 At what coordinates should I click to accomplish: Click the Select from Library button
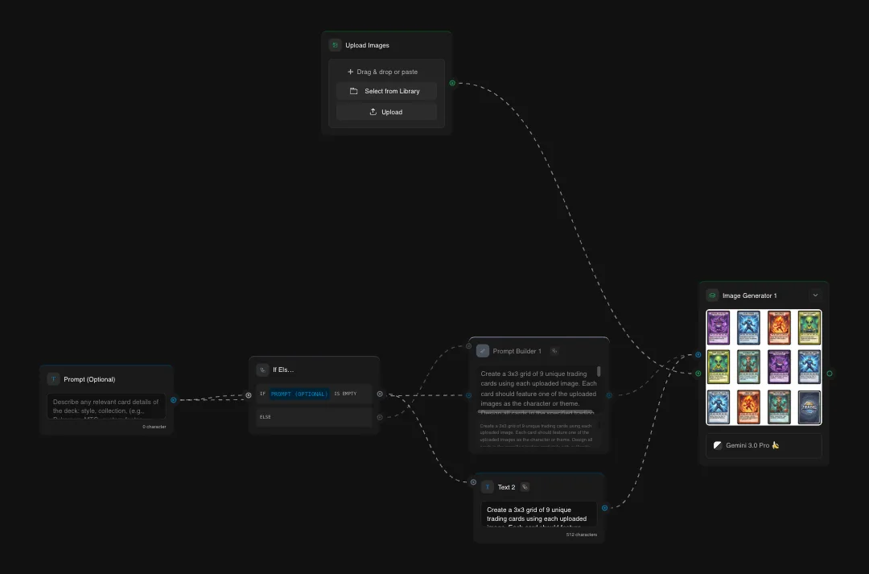pos(386,91)
